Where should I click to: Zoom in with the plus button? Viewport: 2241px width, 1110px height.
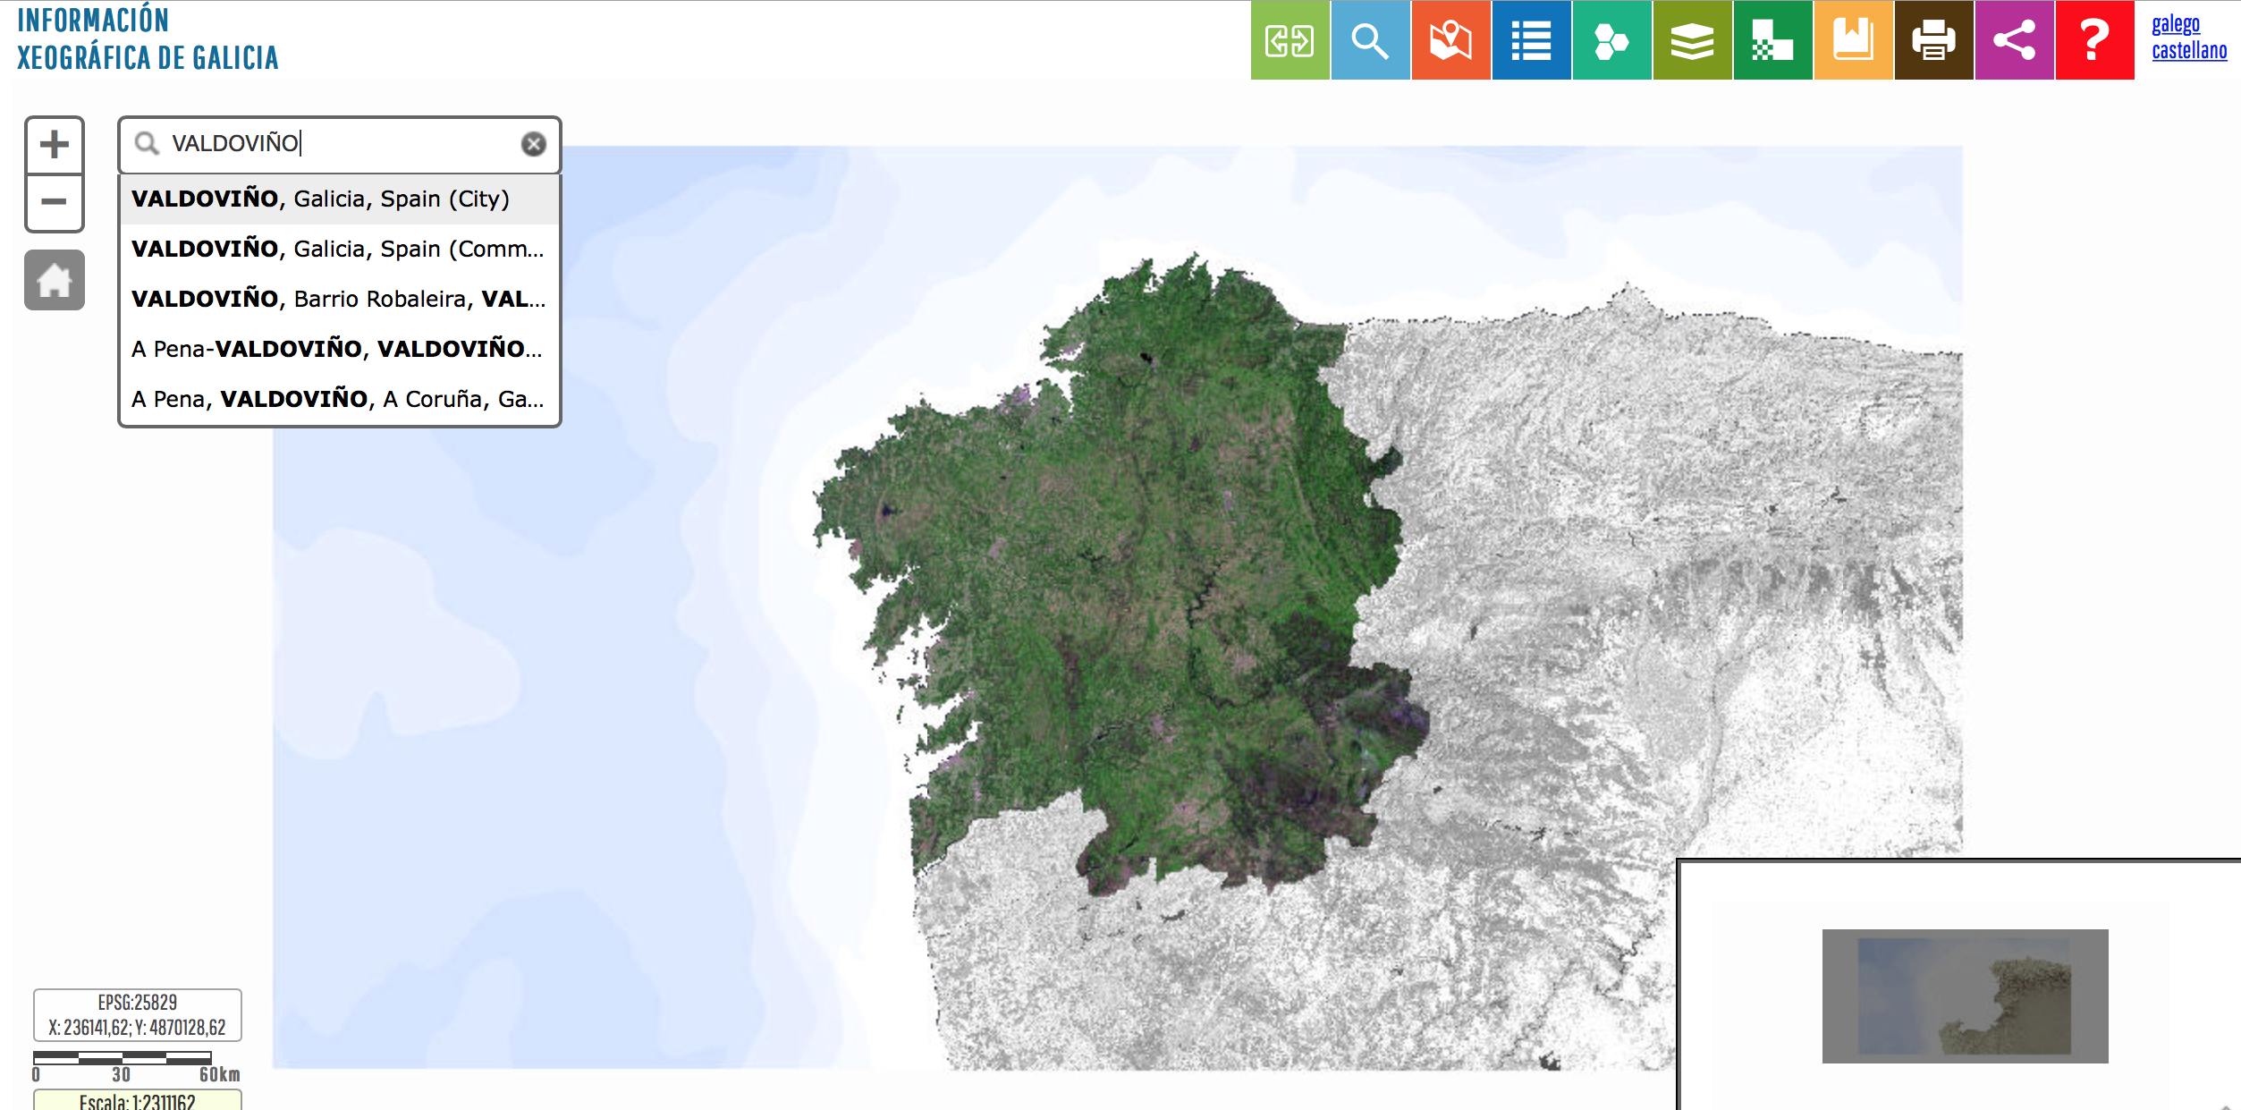pyautogui.click(x=55, y=145)
